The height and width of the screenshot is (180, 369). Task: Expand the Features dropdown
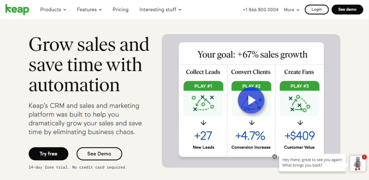[89, 10]
